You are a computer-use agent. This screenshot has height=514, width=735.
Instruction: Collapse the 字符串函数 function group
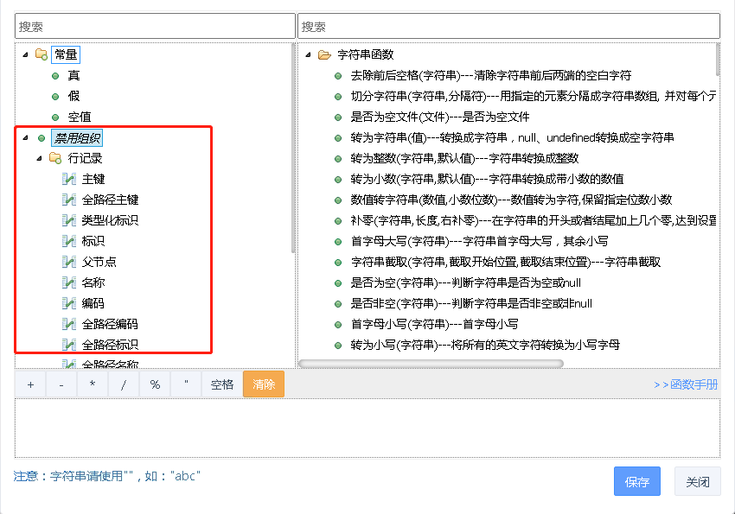point(309,54)
